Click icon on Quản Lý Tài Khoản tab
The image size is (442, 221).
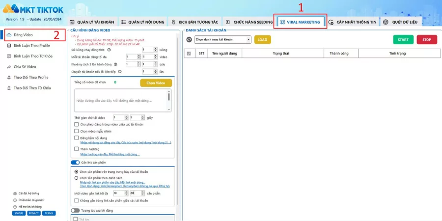72,22
